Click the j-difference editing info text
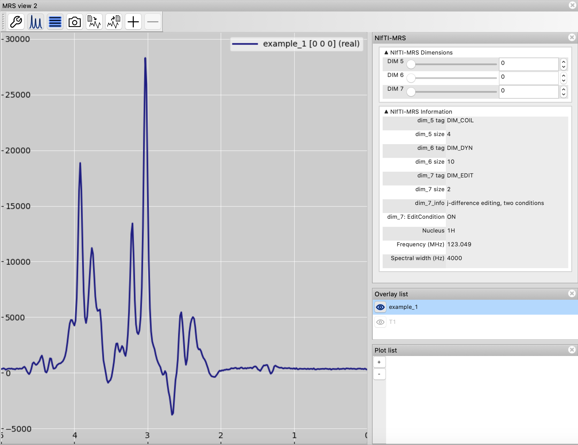This screenshot has width=578, height=445. tap(495, 203)
